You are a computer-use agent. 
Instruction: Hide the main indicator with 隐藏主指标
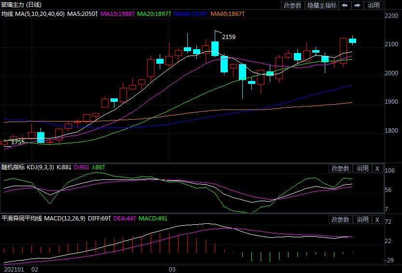[x=321, y=5]
